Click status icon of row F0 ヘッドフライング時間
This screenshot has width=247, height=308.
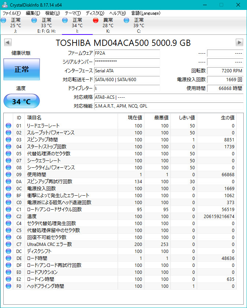click(8, 286)
